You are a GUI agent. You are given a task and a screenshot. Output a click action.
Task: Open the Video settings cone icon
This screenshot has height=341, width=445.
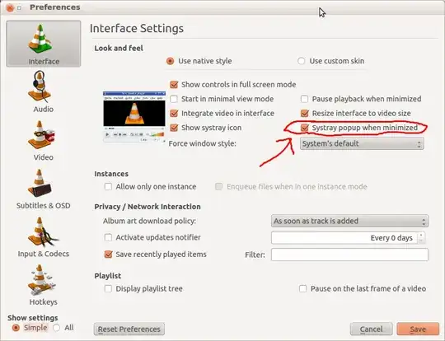click(41, 135)
